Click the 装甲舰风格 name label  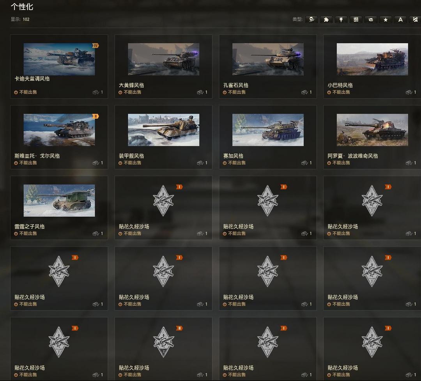tap(131, 156)
